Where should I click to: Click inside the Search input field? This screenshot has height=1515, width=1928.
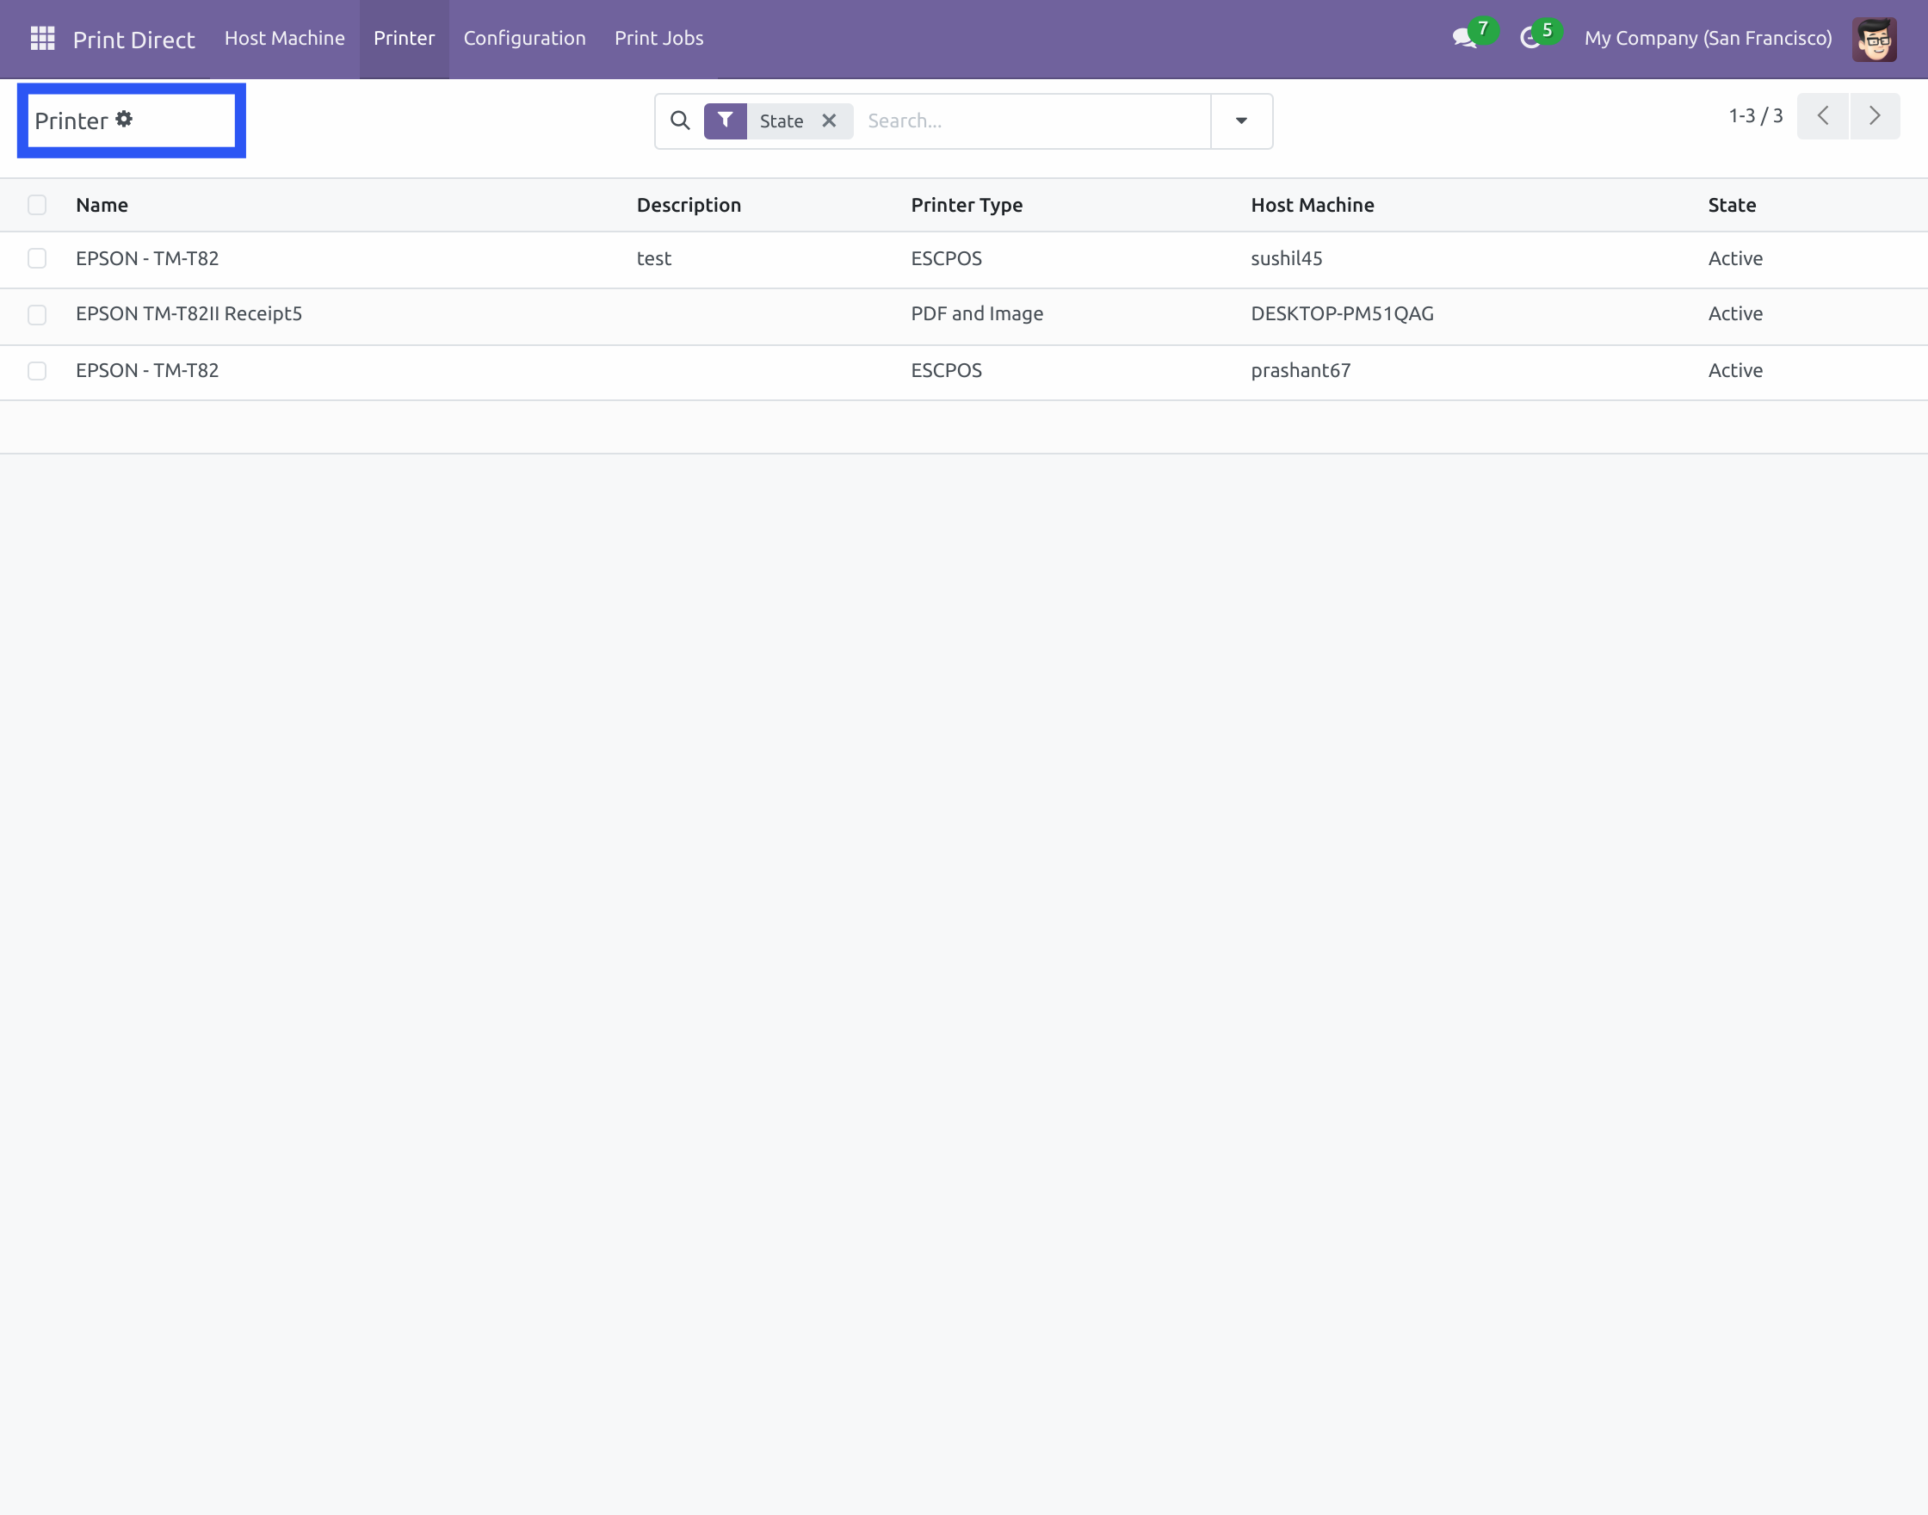pyautogui.click(x=1020, y=121)
